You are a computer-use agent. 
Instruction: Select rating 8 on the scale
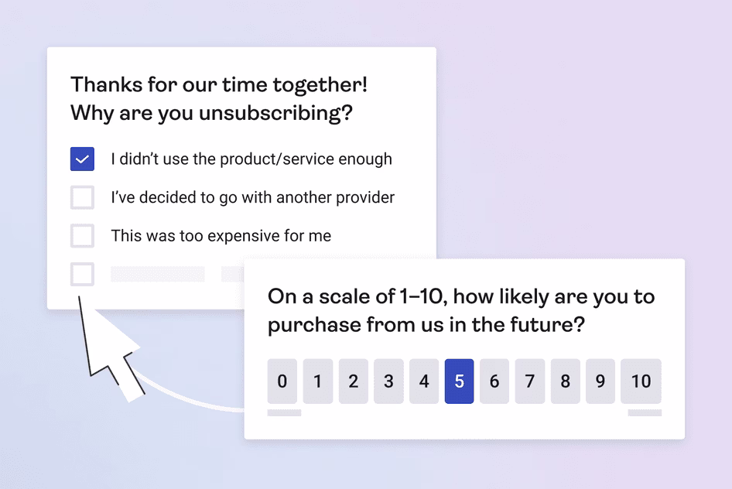point(565,381)
